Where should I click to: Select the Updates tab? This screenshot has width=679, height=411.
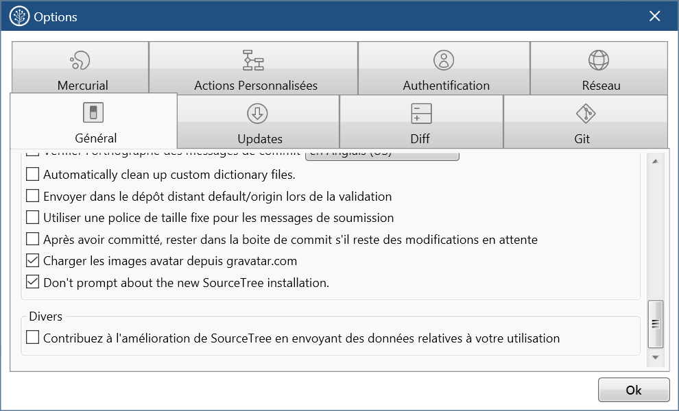point(258,121)
